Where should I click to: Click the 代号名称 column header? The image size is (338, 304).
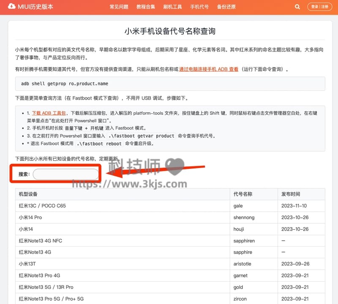click(x=254, y=194)
